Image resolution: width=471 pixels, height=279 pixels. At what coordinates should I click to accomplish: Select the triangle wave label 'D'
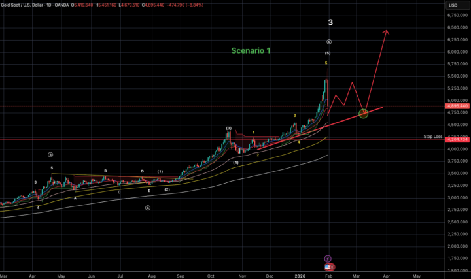pos(143,171)
